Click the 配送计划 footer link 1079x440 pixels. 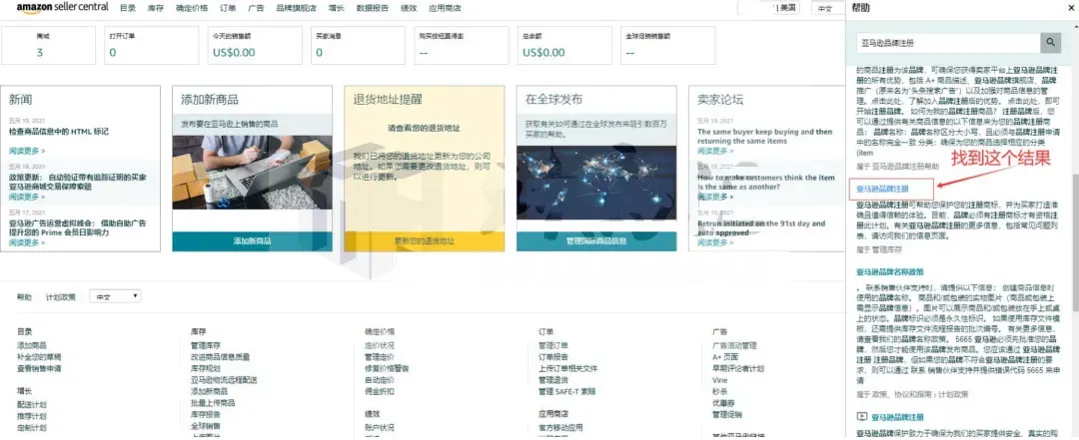pyautogui.click(x=32, y=405)
